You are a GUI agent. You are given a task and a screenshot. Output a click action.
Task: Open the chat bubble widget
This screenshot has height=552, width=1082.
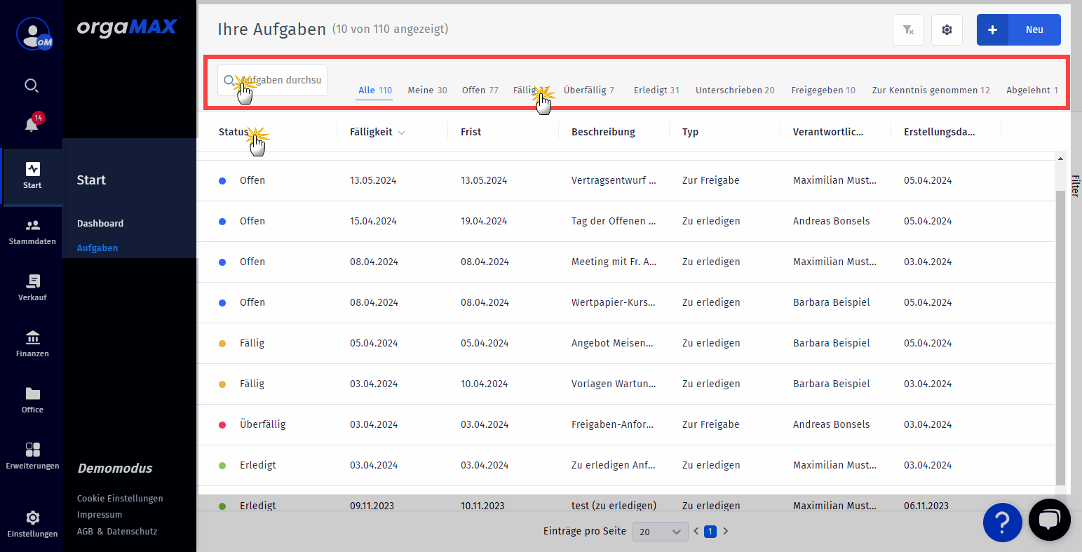click(1049, 520)
